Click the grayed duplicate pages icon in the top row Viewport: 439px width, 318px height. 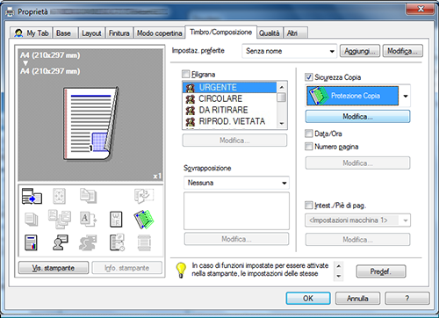(x=88, y=196)
